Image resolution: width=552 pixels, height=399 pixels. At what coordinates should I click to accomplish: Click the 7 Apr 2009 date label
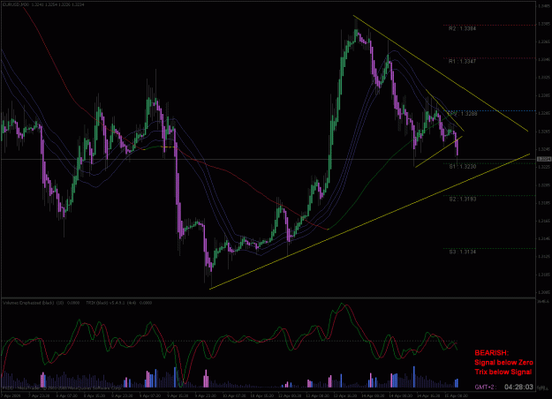click(11, 395)
